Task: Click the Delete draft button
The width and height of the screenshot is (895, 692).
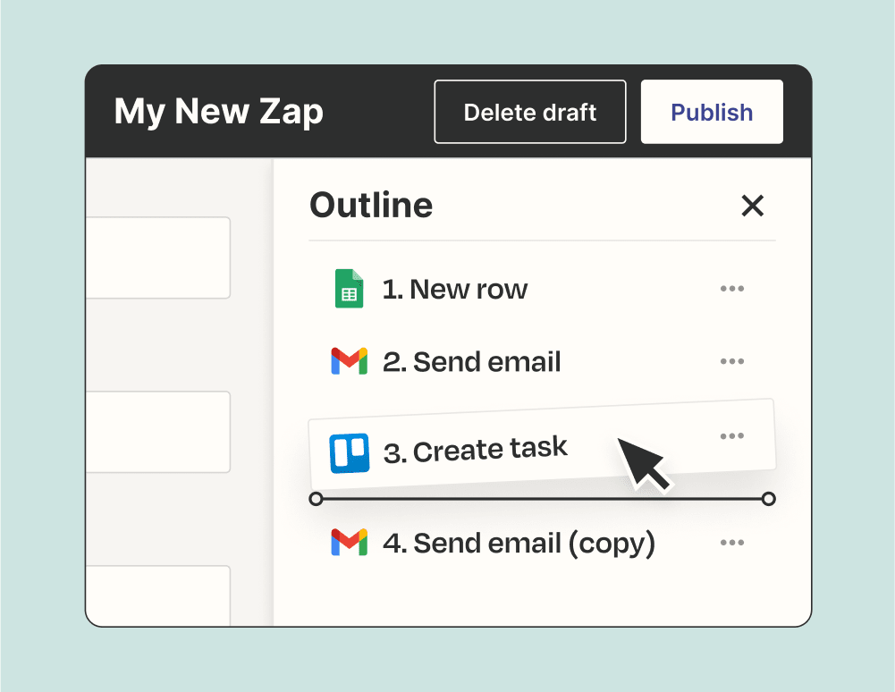Action: tap(529, 112)
